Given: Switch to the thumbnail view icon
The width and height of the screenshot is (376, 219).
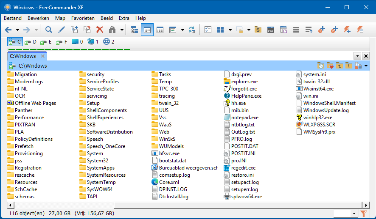Looking at the screenshot, I should (x=173, y=30).
